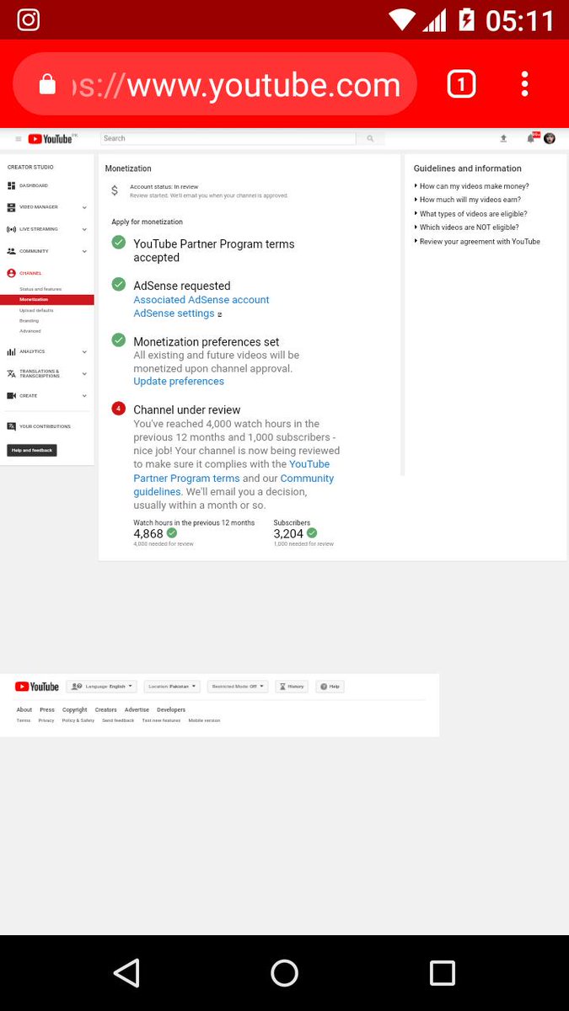Click green check beside Partner Program terms
Image resolution: width=569 pixels, height=1011 pixels.
point(119,243)
